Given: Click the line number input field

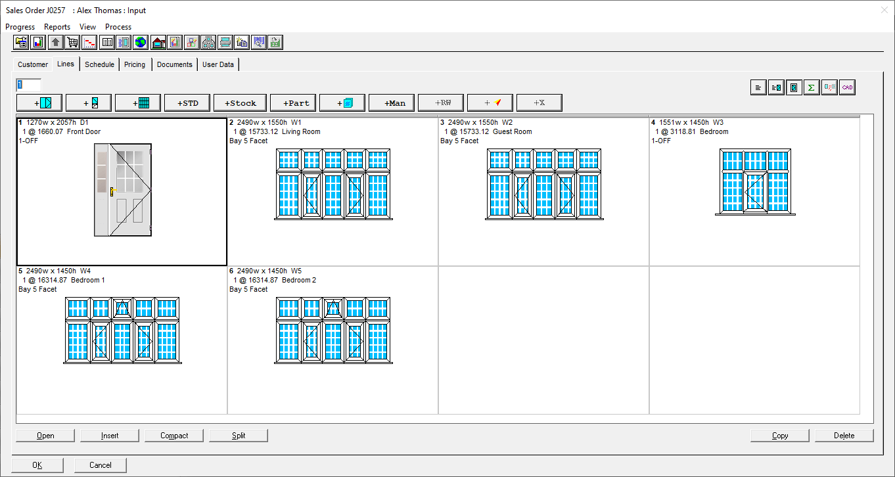Looking at the screenshot, I should [29, 85].
